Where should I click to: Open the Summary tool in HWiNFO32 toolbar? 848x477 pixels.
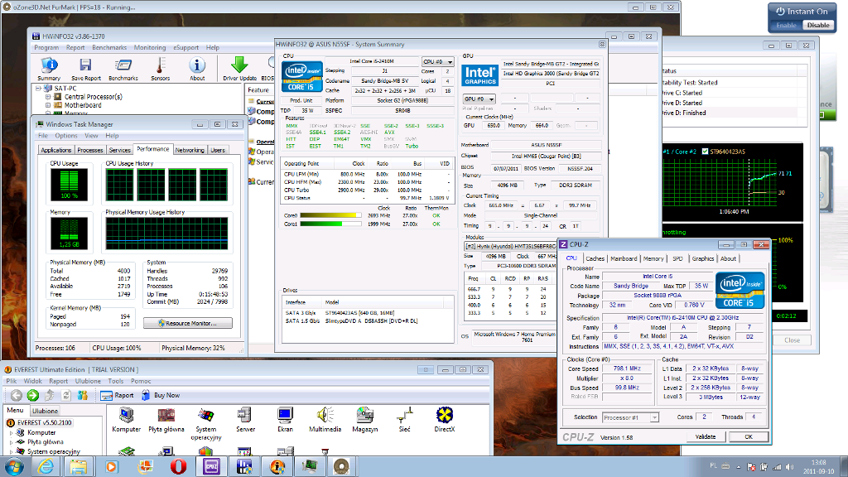click(49, 70)
